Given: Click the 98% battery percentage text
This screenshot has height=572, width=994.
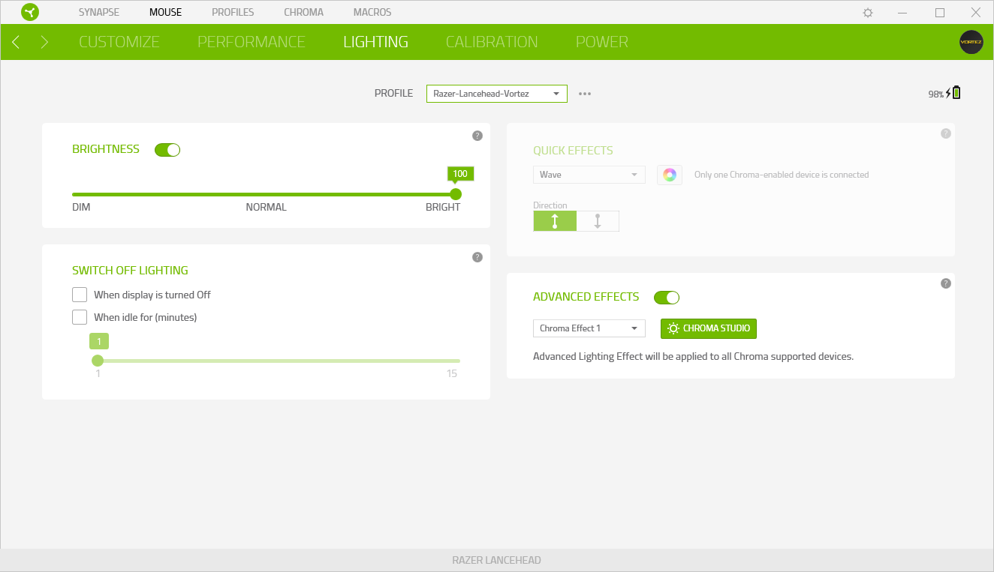Looking at the screenshot, I should (x=935, y=94).
